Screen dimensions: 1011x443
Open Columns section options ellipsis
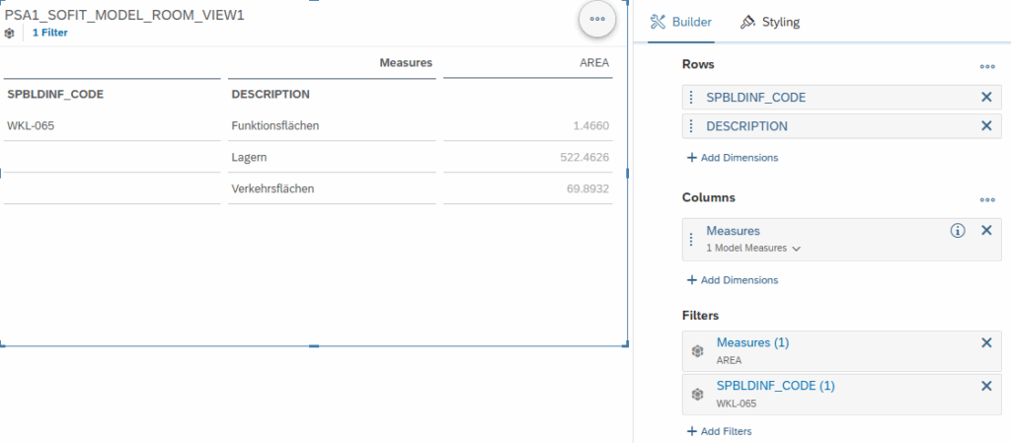point(987,199)
